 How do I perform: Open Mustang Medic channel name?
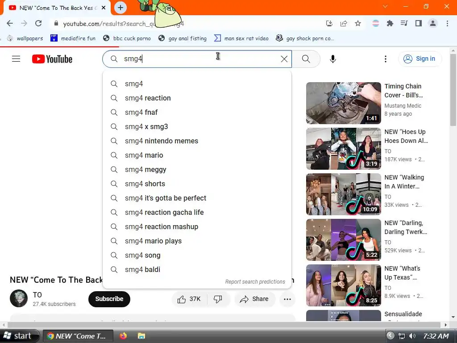(x=403, y=105)
